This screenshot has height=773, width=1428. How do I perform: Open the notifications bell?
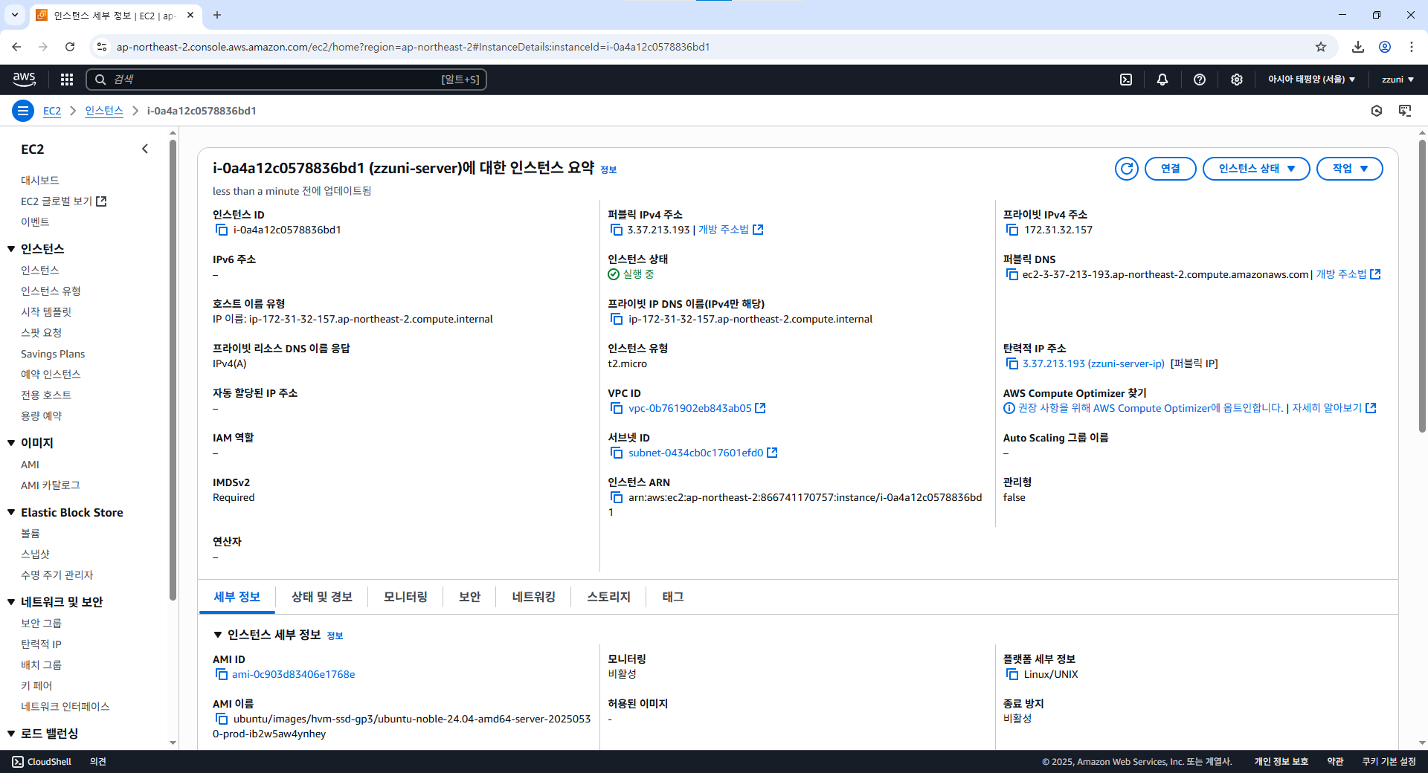[x=1162, y=80]
